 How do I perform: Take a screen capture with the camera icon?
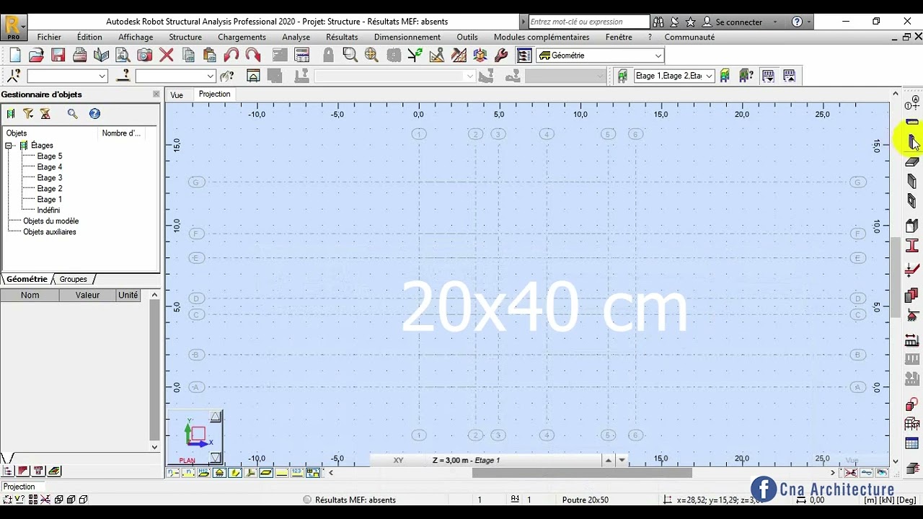coord(144,56)
